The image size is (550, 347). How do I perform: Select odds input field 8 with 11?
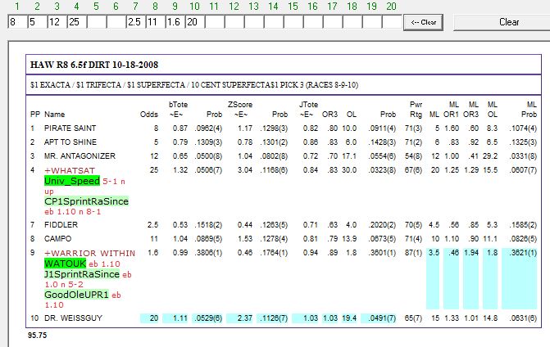[156, 22]
